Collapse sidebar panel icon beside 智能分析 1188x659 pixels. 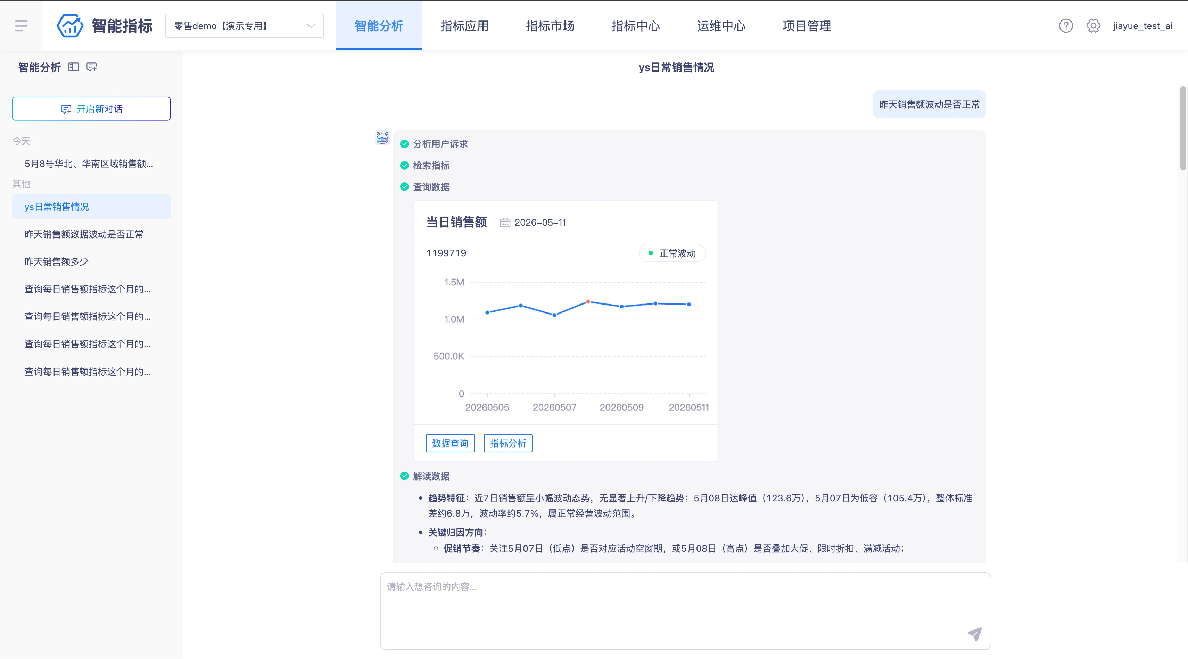pos(73,67)
